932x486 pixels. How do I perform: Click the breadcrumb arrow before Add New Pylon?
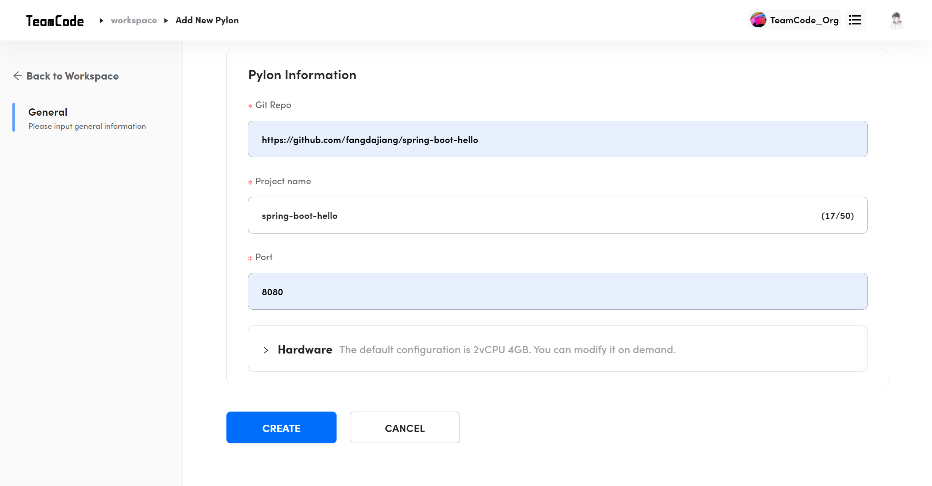pyautogui.click(x=166, y=20)
